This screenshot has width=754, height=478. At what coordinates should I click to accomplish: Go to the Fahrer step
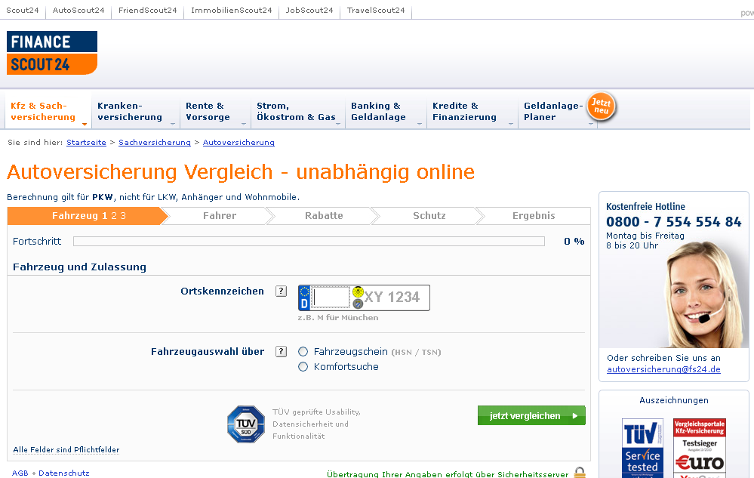(x=220, y=216)
